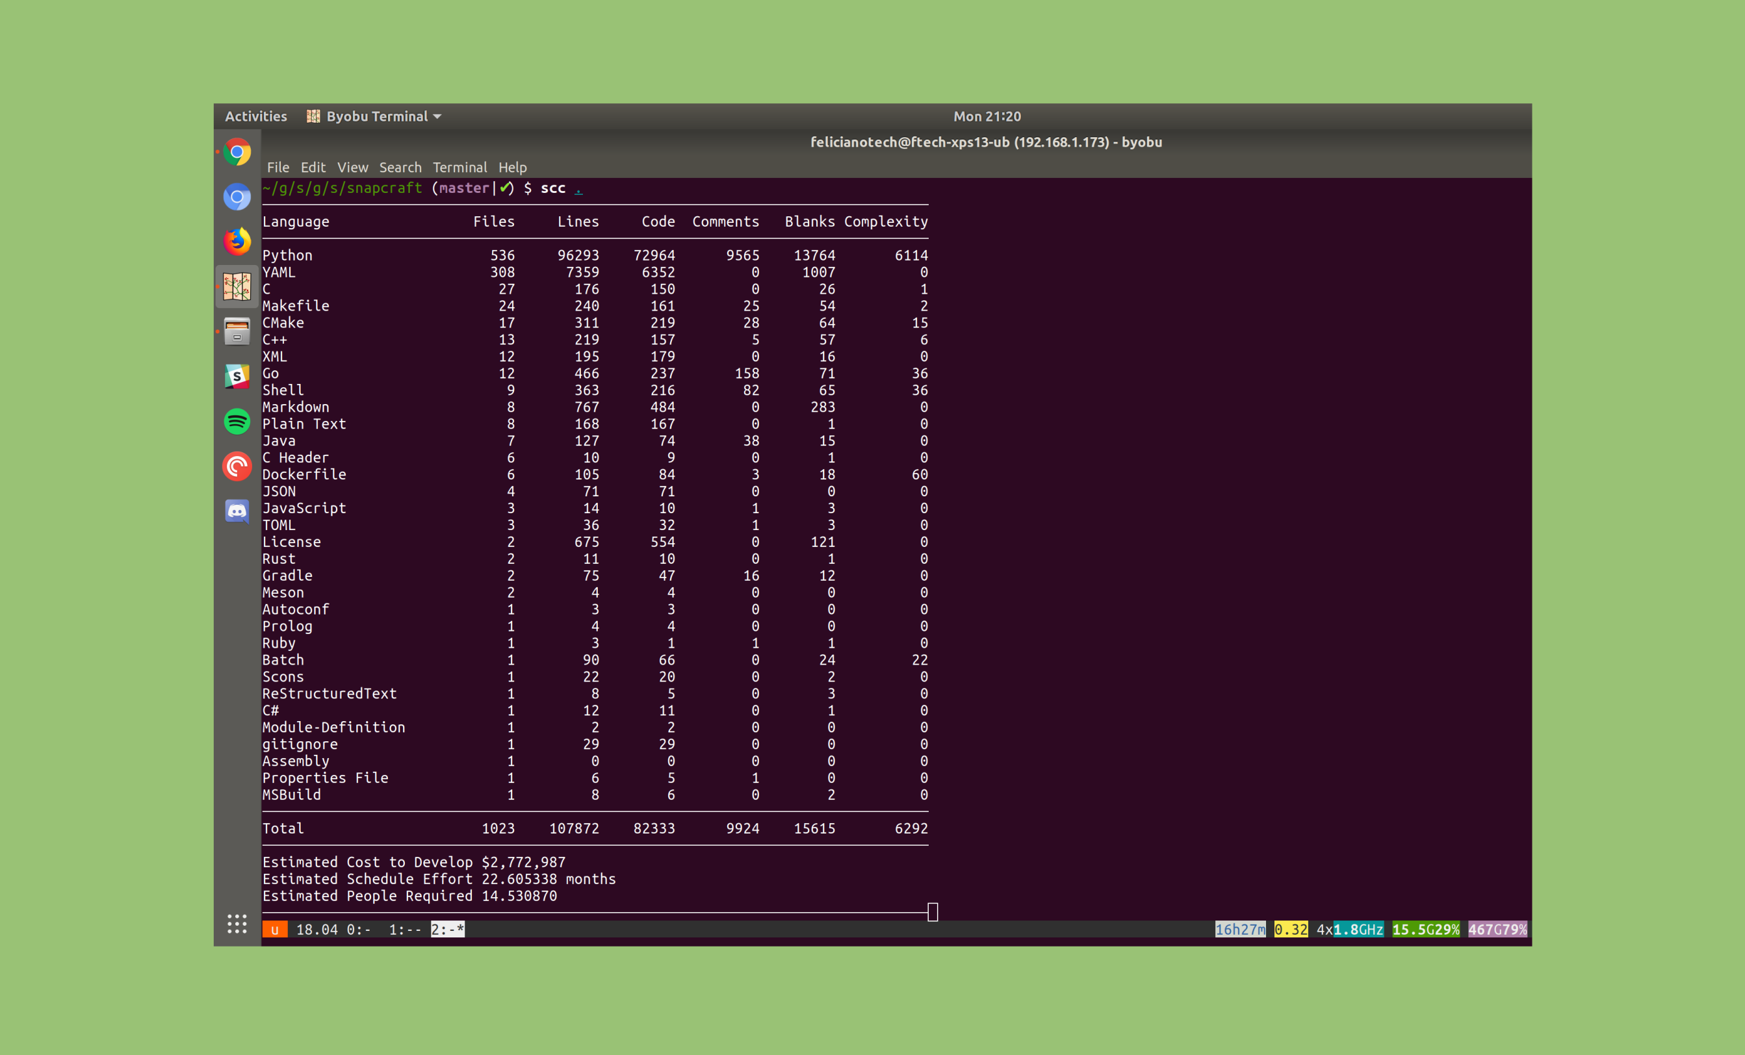Click the window title felicianotech@ftech-xps13-ub

(x=986, y=142)
